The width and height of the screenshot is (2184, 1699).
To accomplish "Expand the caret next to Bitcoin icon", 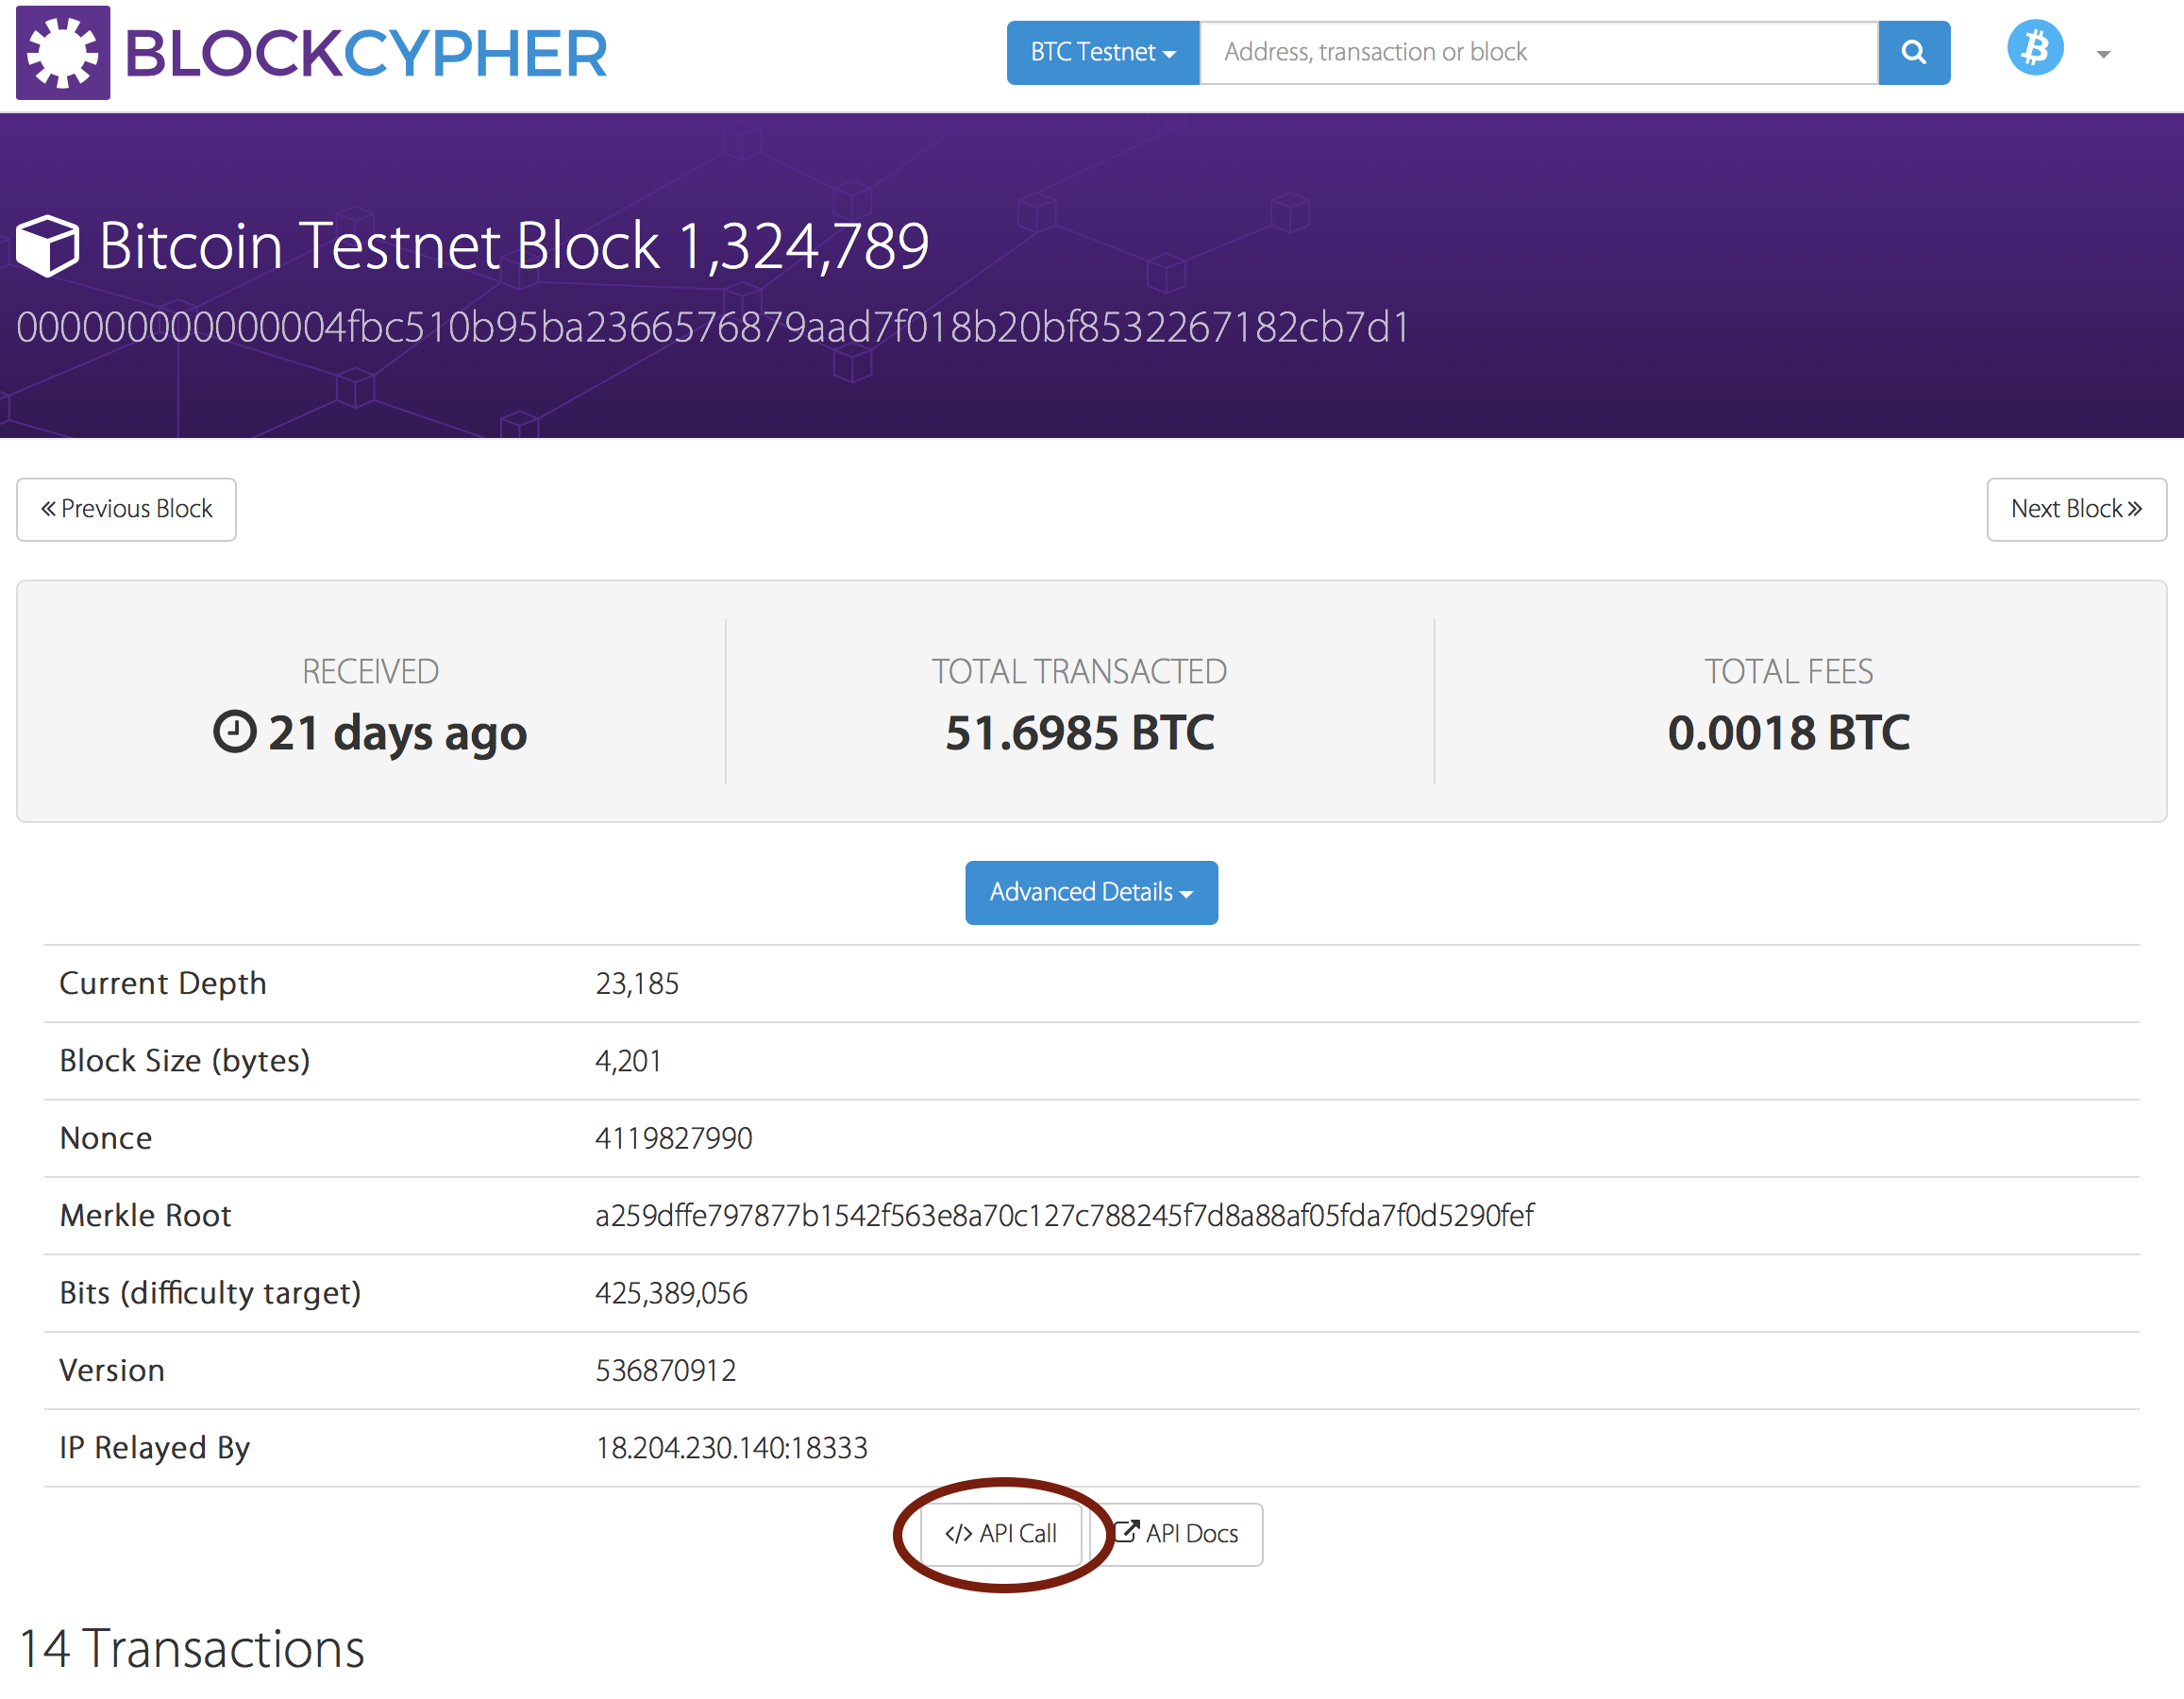I will (2103, 55).
